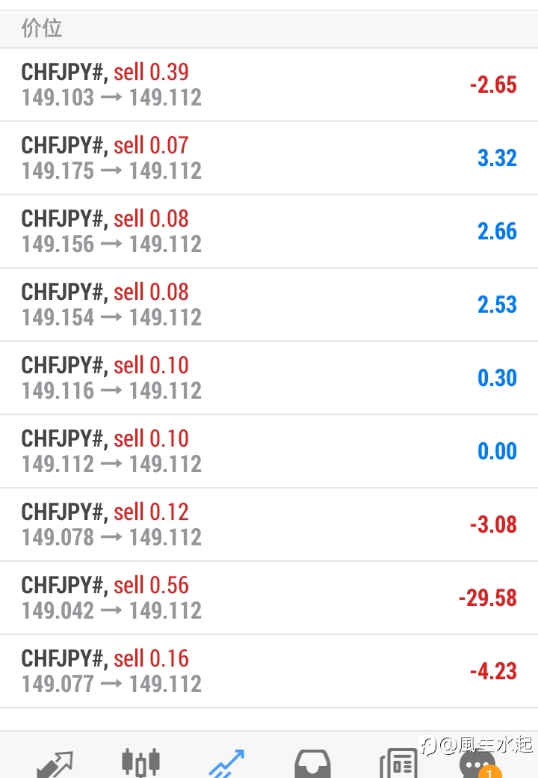Image resolution: width=538 pixels, height=778 pixels.
Task: Open the News newspaper icon
Action: (x=398, y=764)
